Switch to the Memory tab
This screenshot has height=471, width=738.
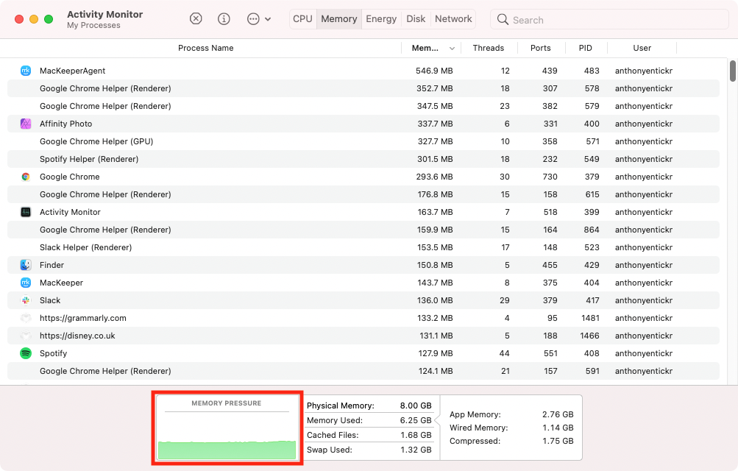339,19
